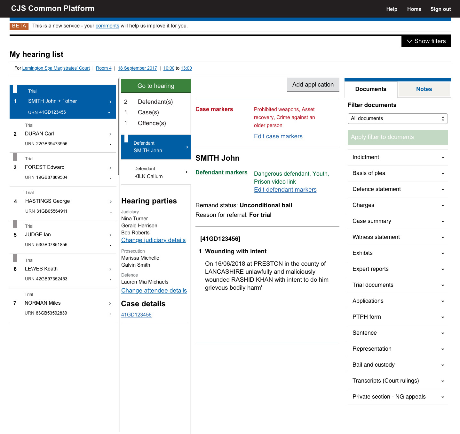Click the Wounding with intent offence heading
The height and width of the screenshot is (434, 460).
pos(236,251)
